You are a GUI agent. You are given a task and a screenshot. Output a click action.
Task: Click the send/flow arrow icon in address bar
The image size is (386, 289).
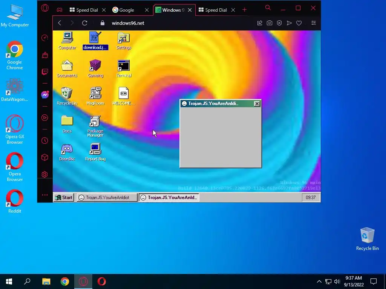coord(289,23)
